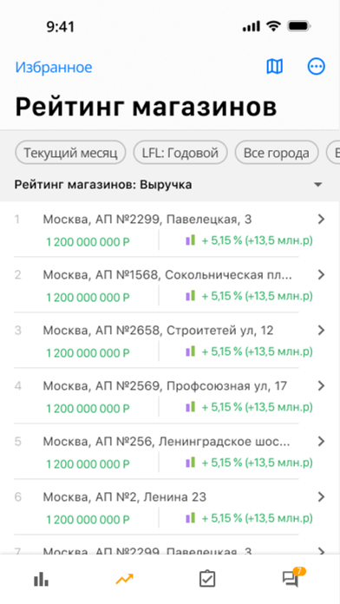The width and height of the screenshot is (340, 604).
Task: Open the map view icon
Action: tap(275, 67)
